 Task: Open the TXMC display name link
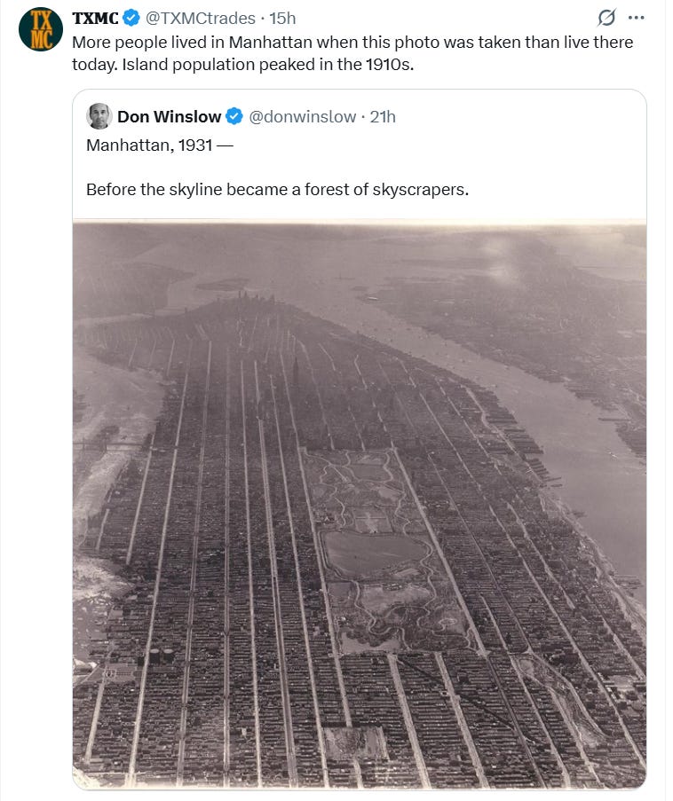click(96, 18)
